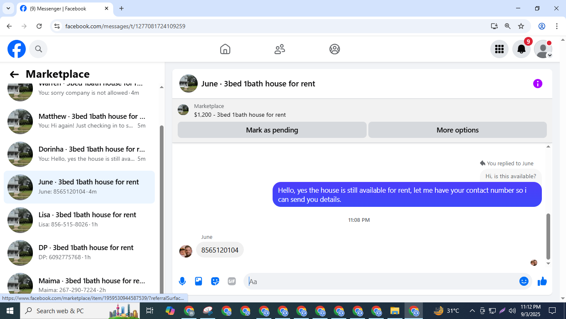Click the back arrow beside Marketplace

15,74
